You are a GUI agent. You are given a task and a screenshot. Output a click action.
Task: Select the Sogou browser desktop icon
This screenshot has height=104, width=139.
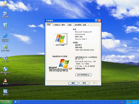[5, 71]
